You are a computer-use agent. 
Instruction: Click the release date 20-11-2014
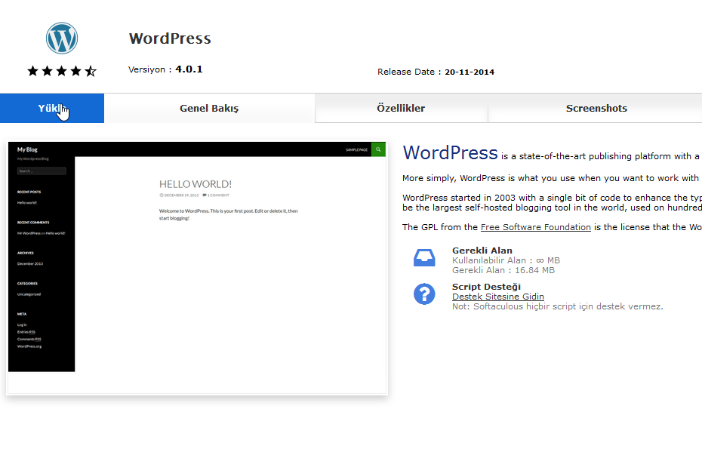pyautogui.click(x=470, y=72)
